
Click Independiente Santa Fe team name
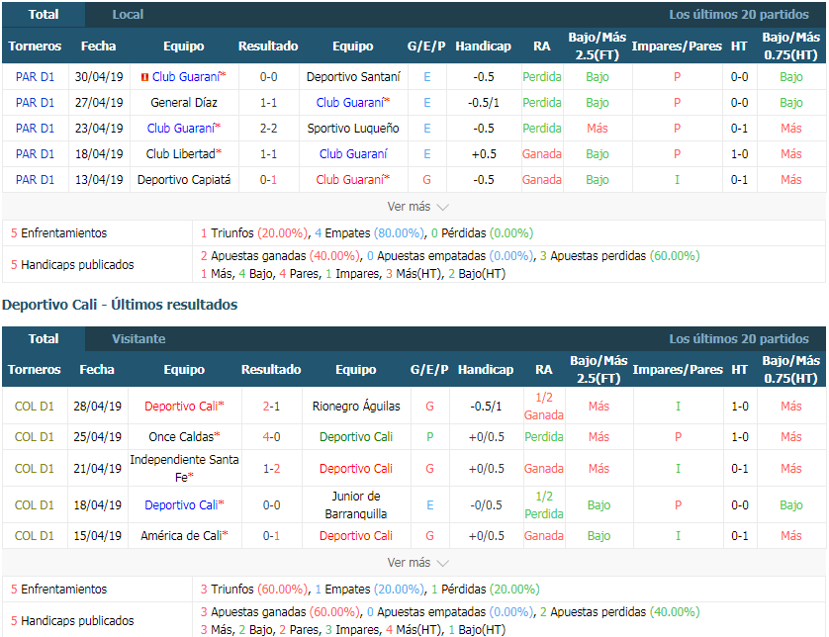point(184,469)
